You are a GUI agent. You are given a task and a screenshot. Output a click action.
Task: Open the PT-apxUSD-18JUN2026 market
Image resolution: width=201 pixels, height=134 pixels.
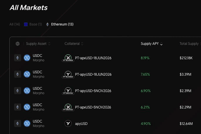[x=105, y=58]
